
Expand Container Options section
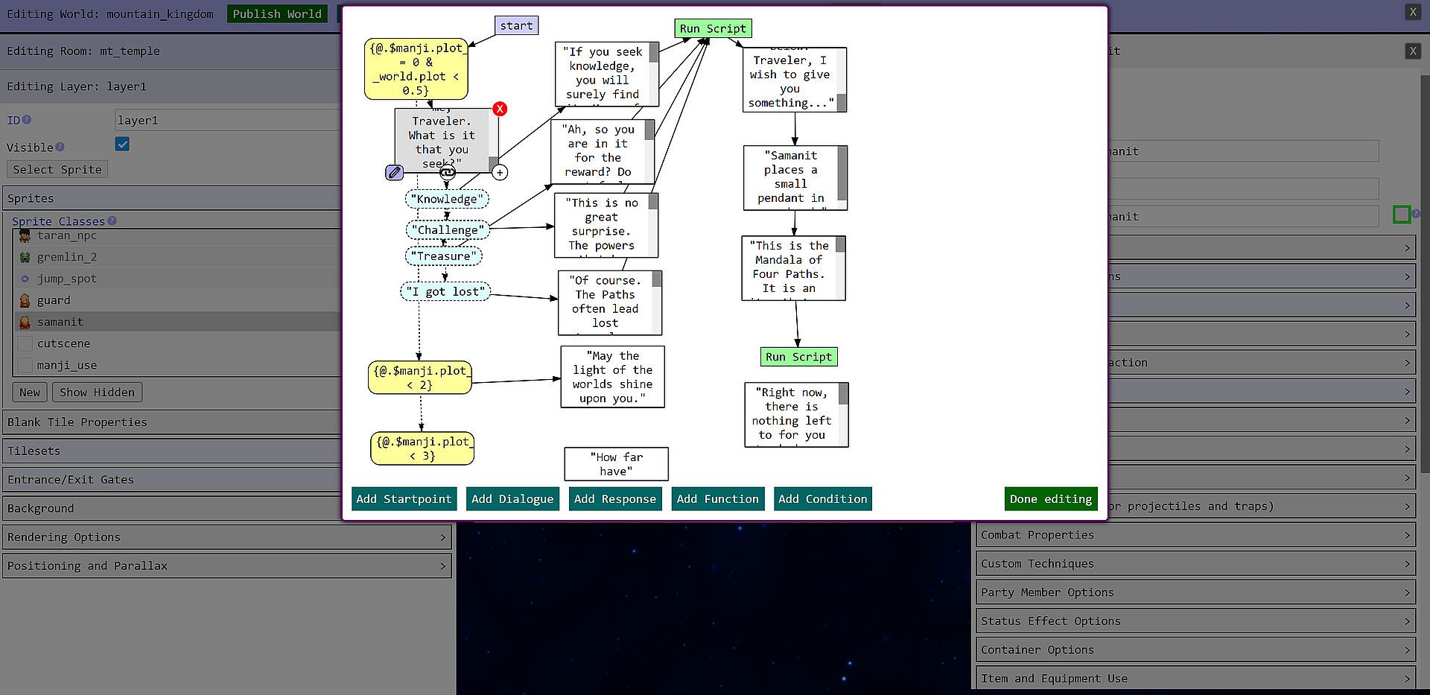(1195, 650)
